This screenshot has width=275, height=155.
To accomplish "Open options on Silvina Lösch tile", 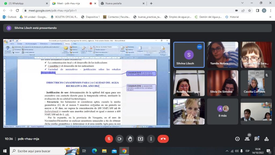I will [x=200, y=47].
